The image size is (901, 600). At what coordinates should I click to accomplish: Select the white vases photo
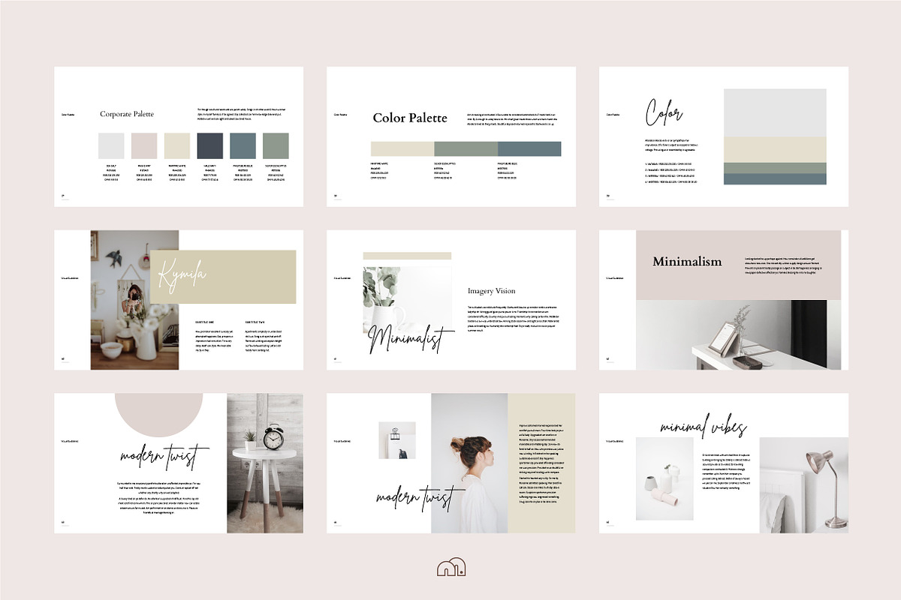tap(665, 478)
